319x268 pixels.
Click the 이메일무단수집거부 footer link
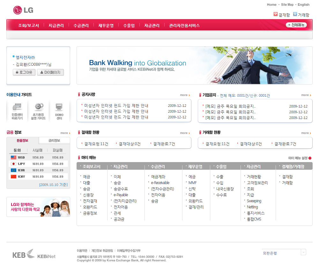(x=129, y=250)
